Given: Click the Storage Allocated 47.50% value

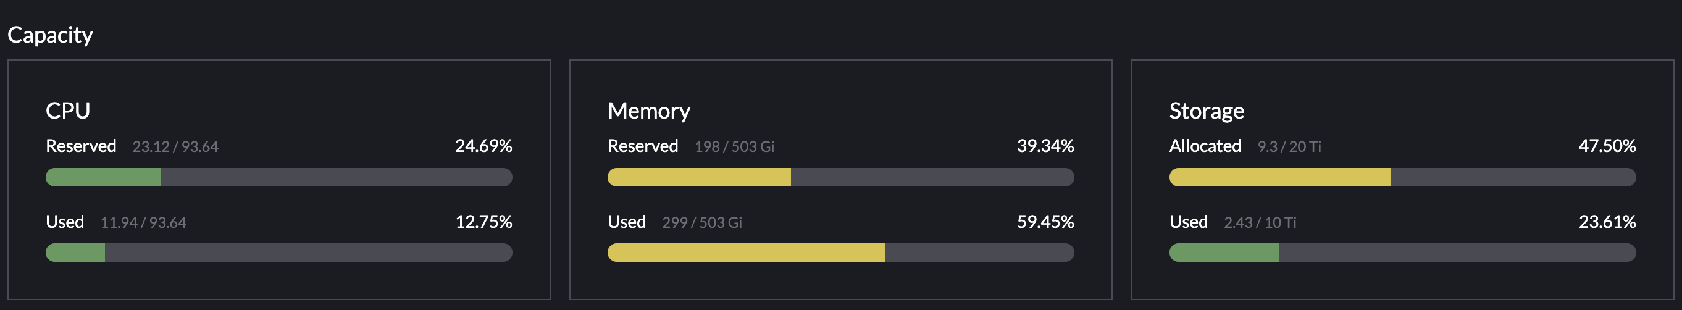Looking at the screenshot, I should coord(1606,146).
